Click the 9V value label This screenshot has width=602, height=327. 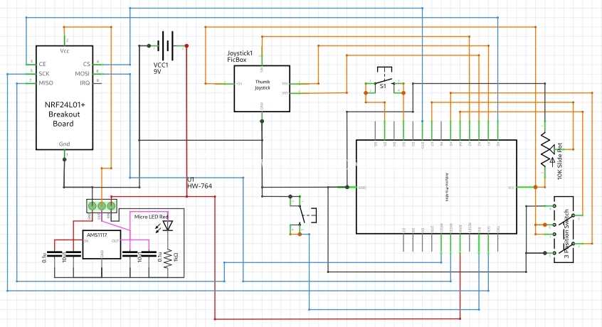(157, 71)
